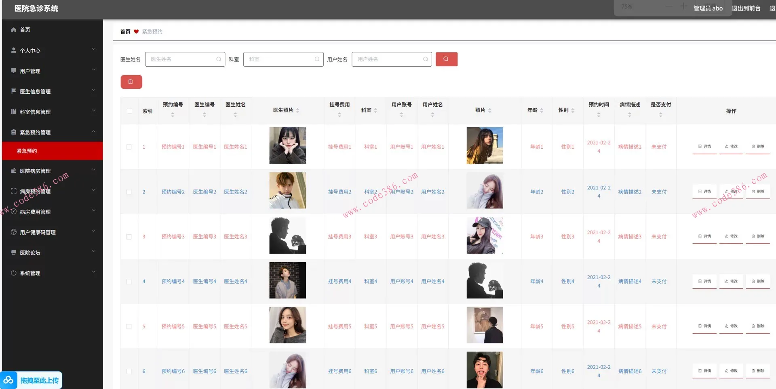Open 病房预约管理 menu
The width and height of the screenshot is (776, 389).
point(53,191)
